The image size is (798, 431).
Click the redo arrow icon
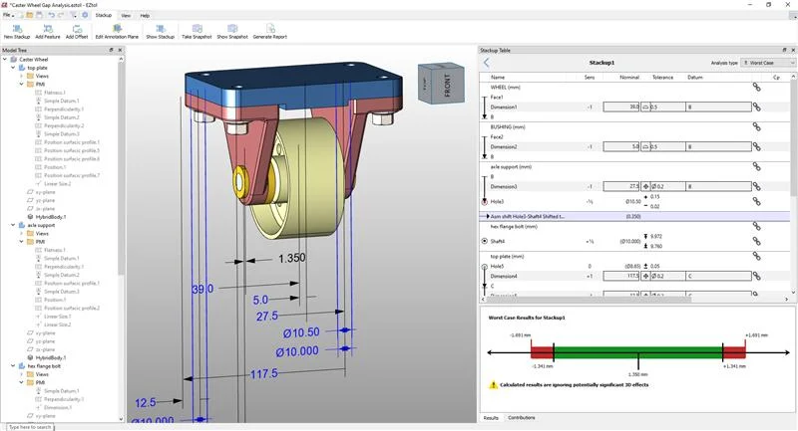coord(61,15)
